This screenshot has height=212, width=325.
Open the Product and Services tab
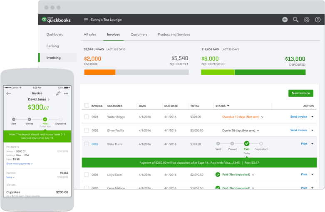[x=174, y=35]
